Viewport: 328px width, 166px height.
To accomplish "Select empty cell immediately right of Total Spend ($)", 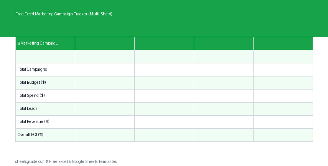I will click(x=104, y=96).
